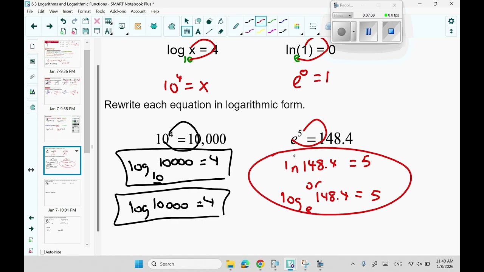
Task: Open the File menu
Action: [x=29, y=11]
